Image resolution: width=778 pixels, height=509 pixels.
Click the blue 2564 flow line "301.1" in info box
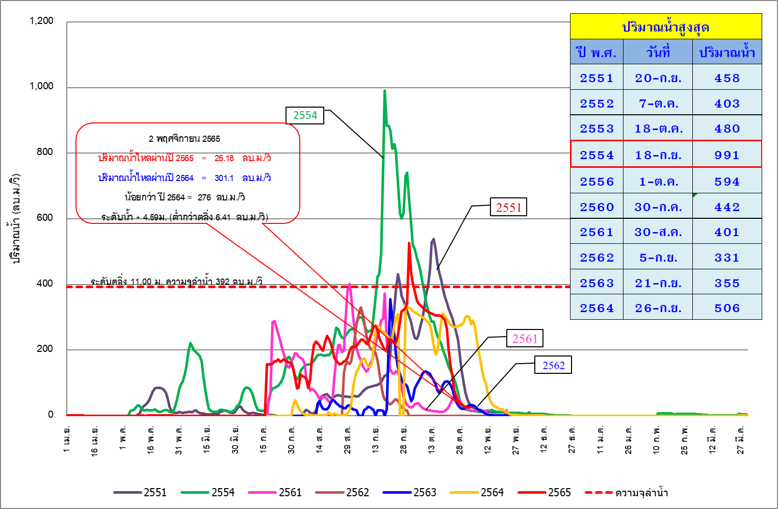(185, 177)
